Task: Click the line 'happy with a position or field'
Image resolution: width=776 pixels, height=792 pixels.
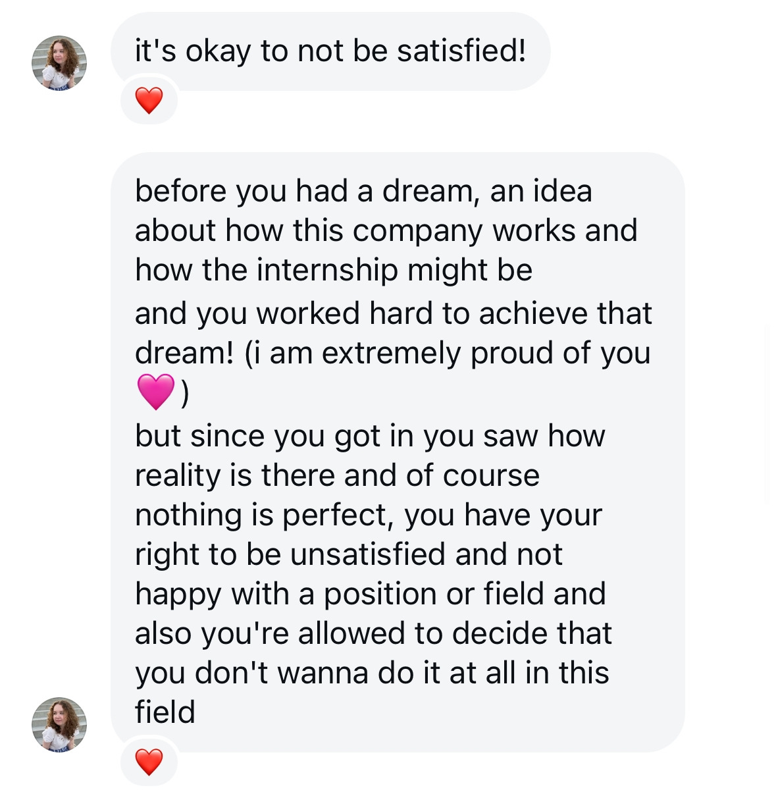Action: pos(370,594)
